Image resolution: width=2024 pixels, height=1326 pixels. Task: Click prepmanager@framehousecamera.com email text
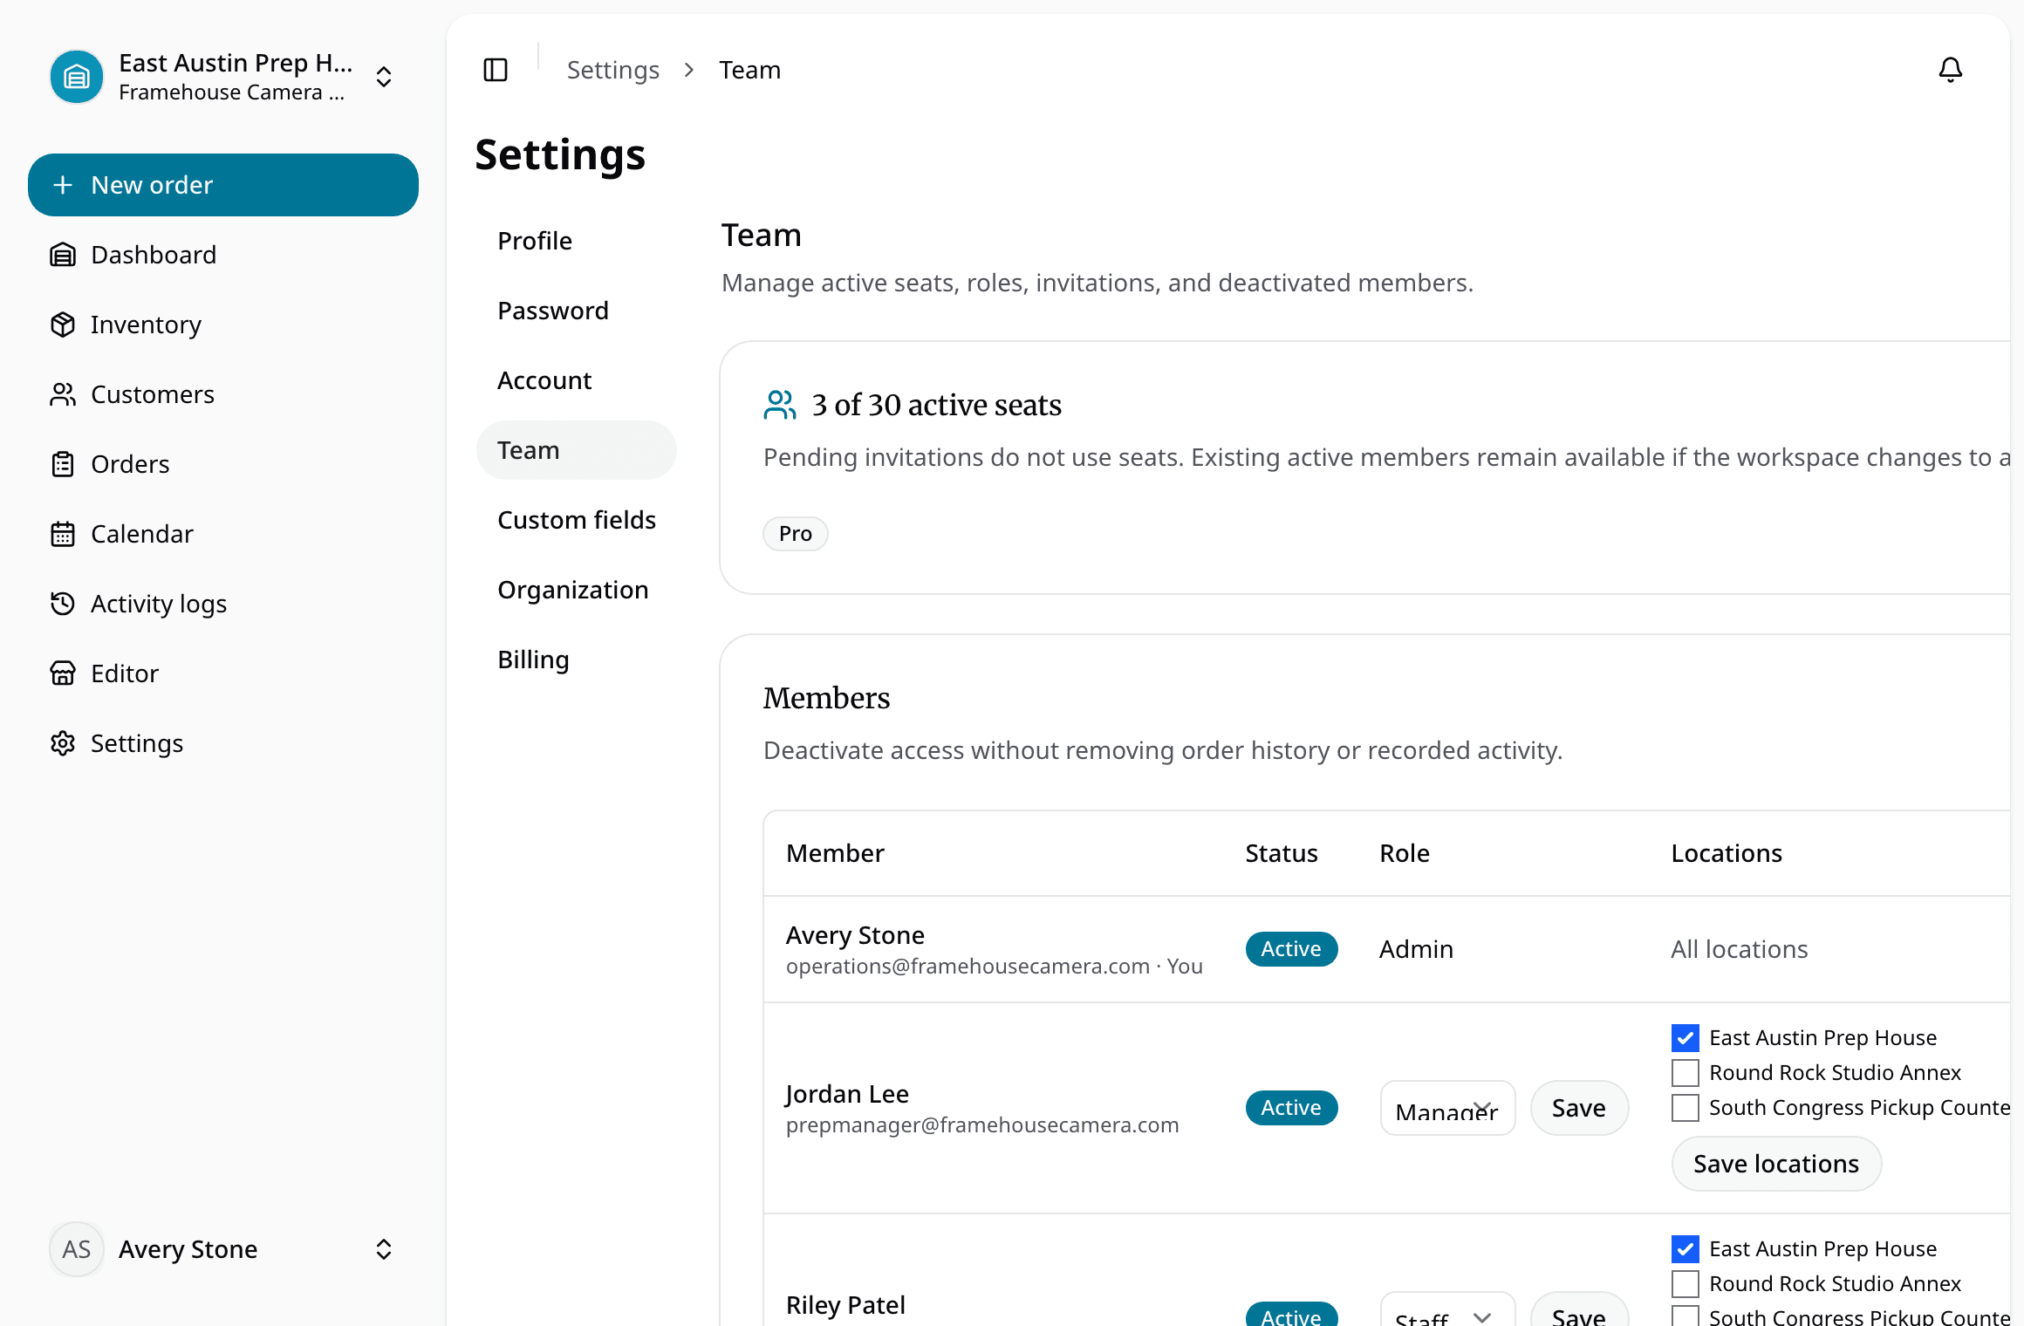tap(982, 1125)
